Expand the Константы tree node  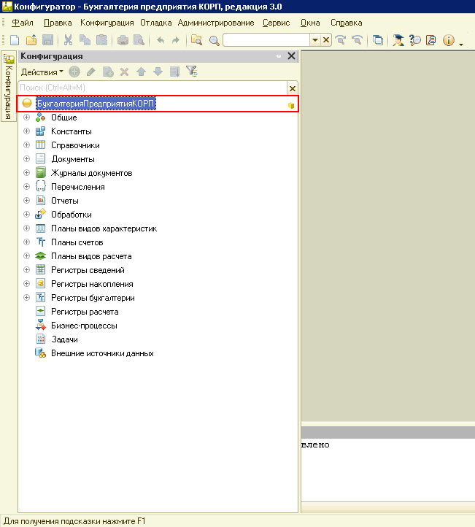[26, 131]
